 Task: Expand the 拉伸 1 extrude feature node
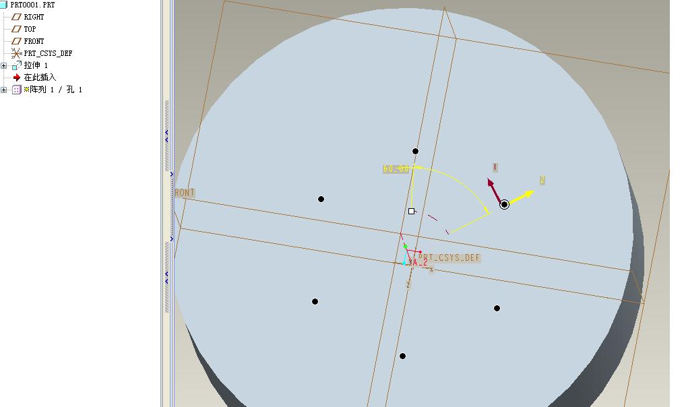tap(4, 65)
